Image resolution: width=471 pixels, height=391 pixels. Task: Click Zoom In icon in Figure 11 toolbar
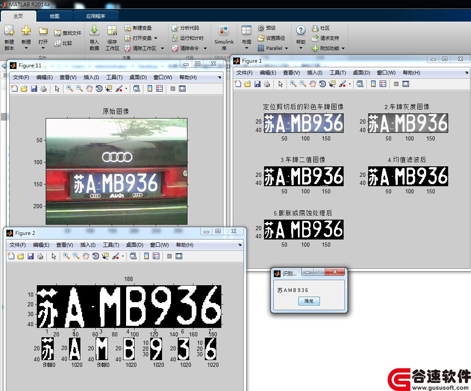click(x=70, y=88)
